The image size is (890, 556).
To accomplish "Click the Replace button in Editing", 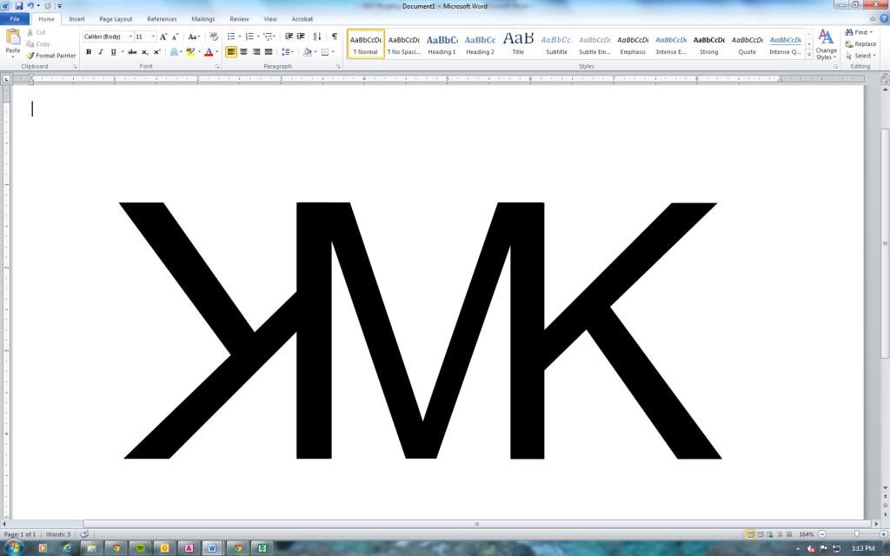I will [x=860, y=44].
